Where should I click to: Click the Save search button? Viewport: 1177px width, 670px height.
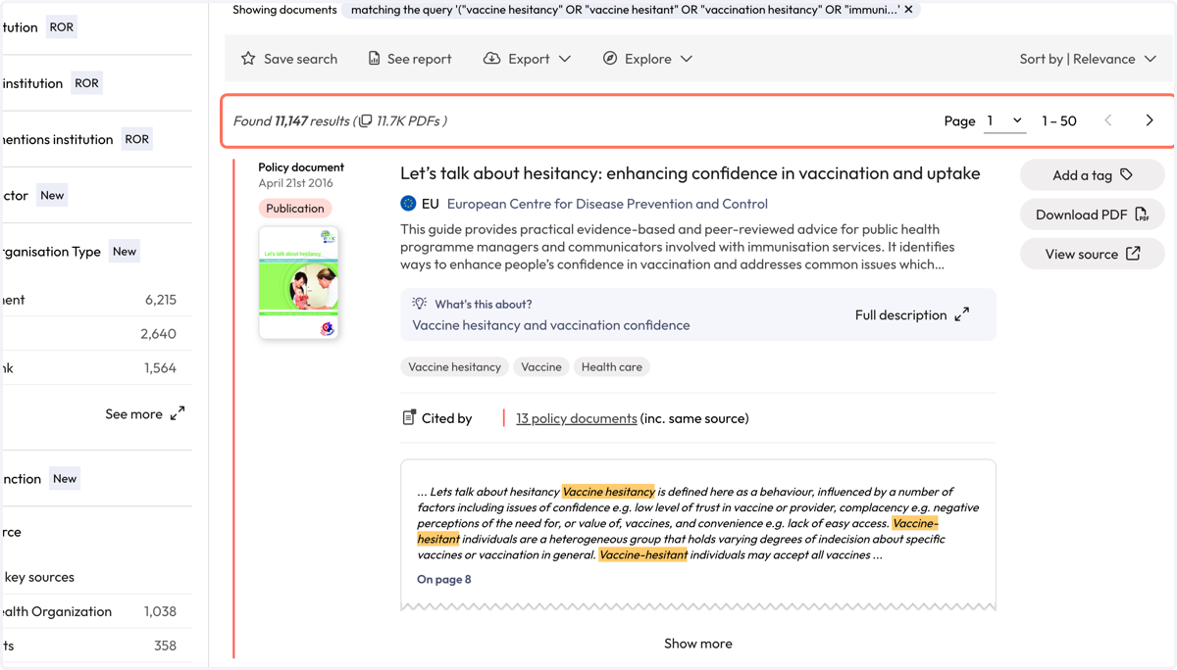coord(289,59)
